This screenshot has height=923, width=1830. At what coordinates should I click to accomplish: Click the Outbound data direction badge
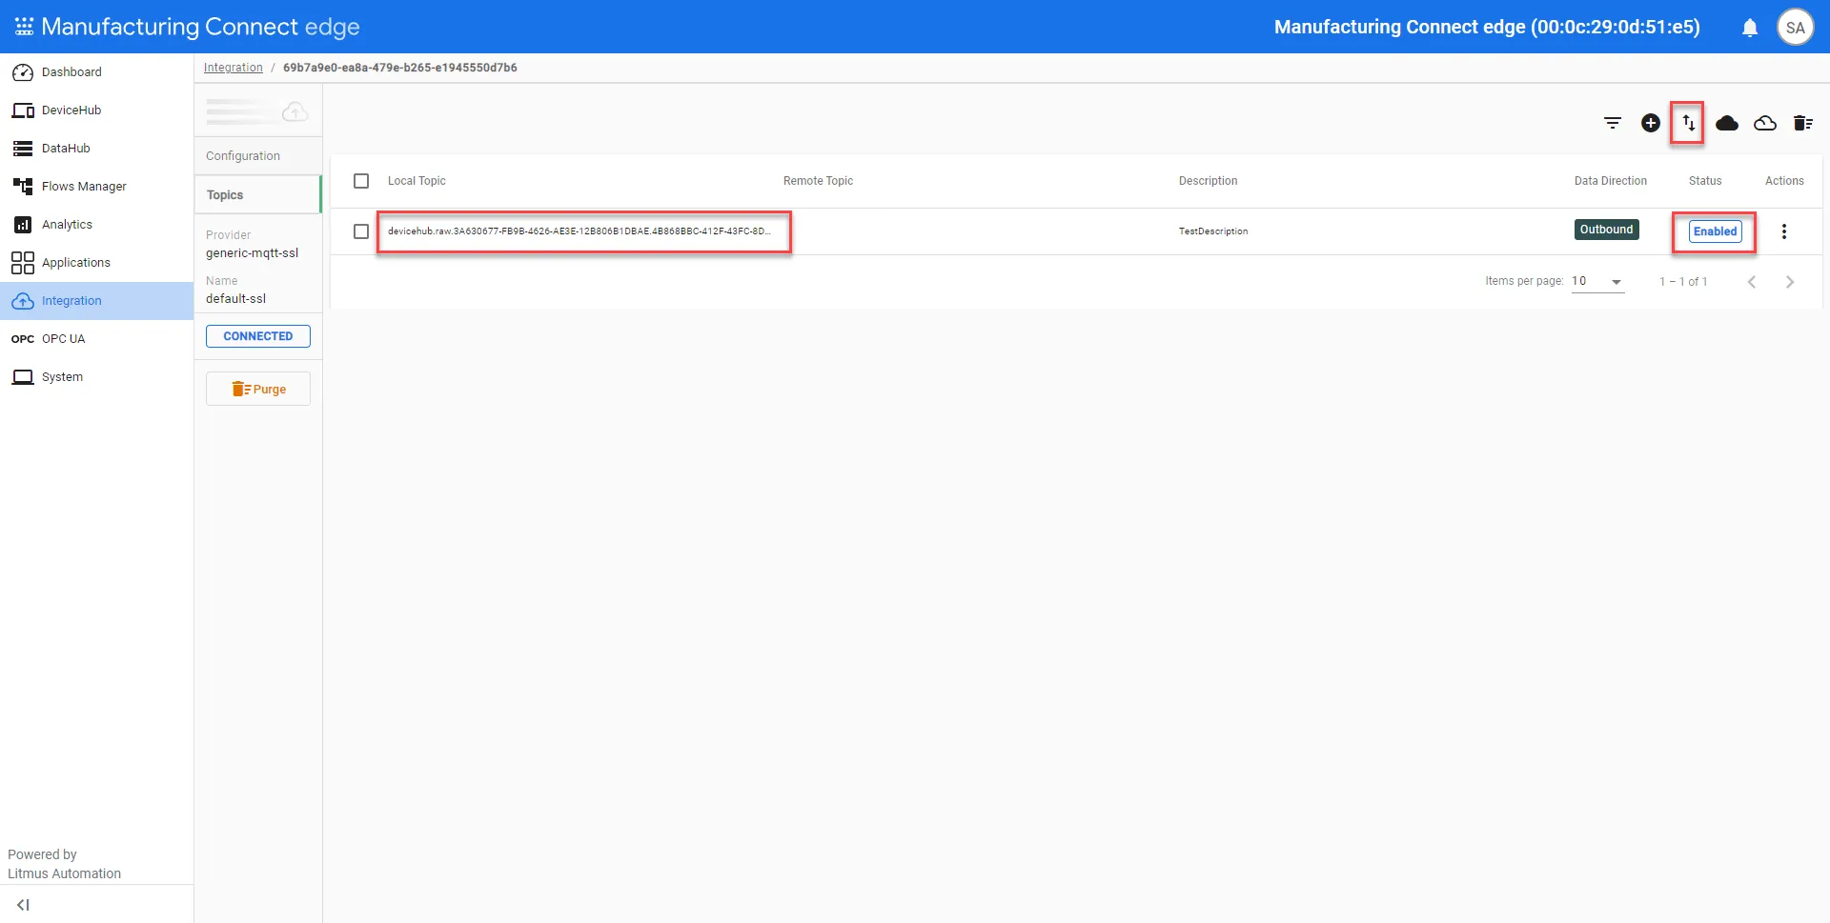(1606, 230)
